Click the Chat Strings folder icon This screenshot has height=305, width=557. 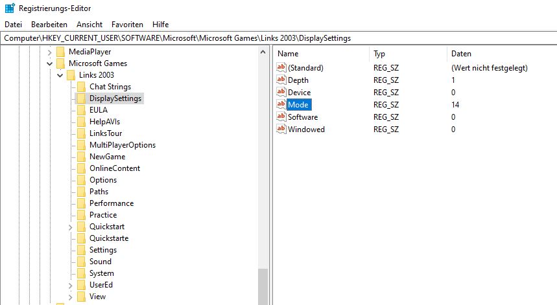tap(81, 87)
